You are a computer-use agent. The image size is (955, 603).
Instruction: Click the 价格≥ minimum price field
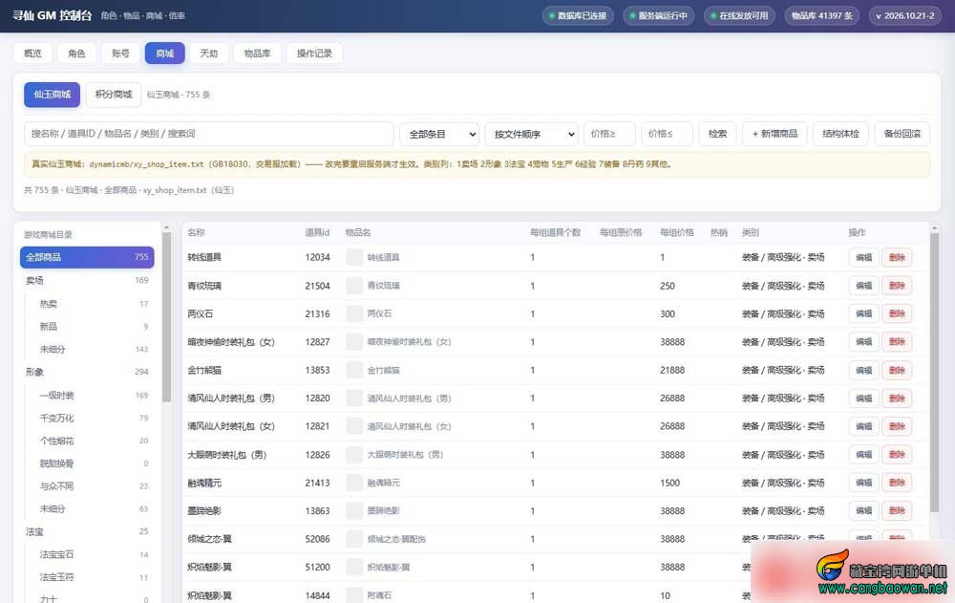point(609,134)
